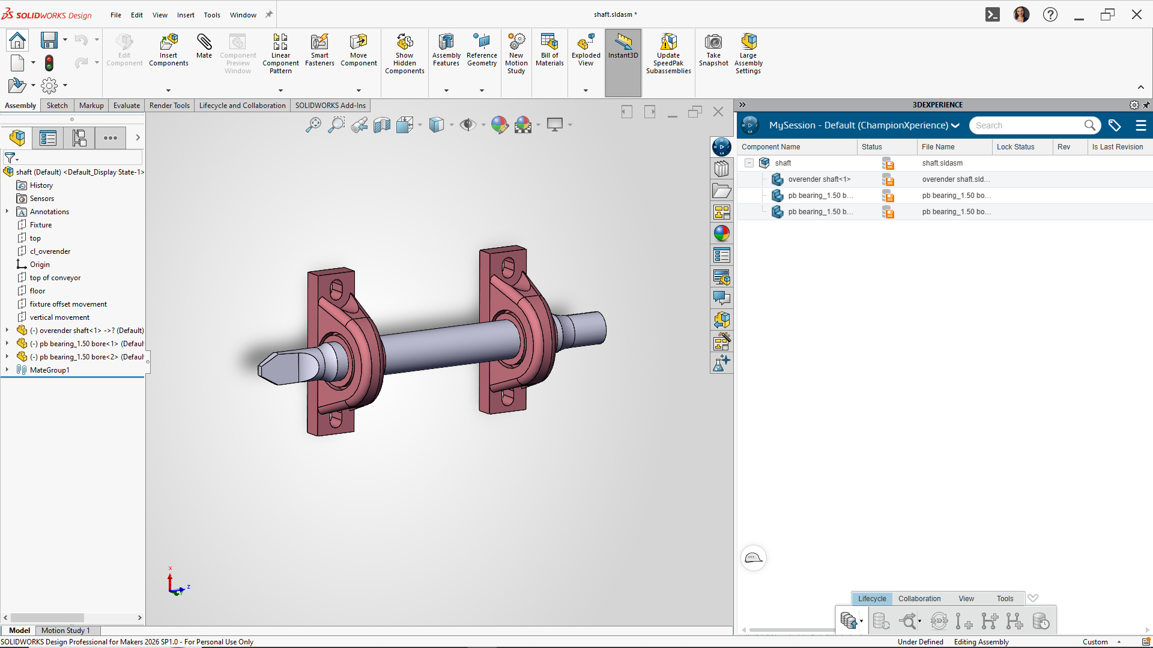
Task: Open the Motion Study 1 tab
Action: coord(65,631)
